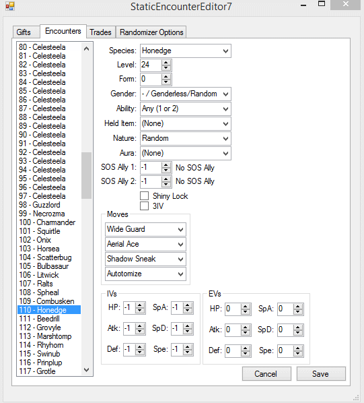Click the HP EV input field
364x403 pixels.
pyautogui.click(x=233, y=309)
